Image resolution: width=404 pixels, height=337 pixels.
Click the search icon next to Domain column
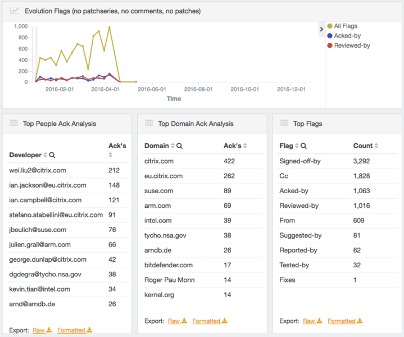coord(179,146)
